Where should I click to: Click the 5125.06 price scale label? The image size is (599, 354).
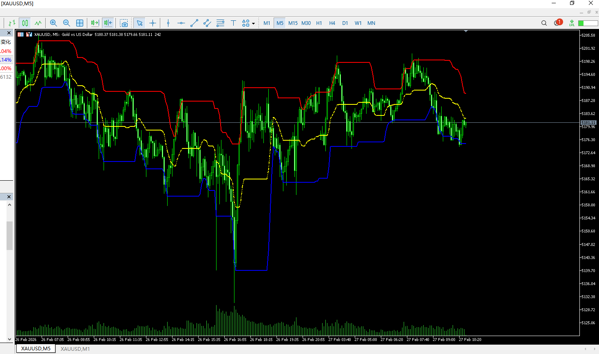coord(588,323)
